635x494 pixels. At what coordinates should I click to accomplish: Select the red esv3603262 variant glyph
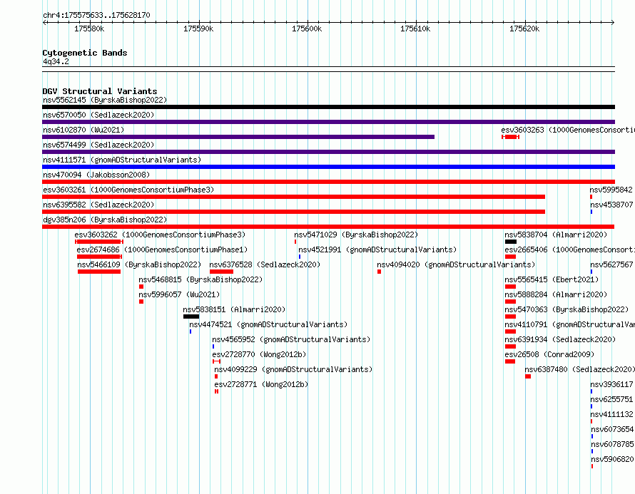[98, 242]
